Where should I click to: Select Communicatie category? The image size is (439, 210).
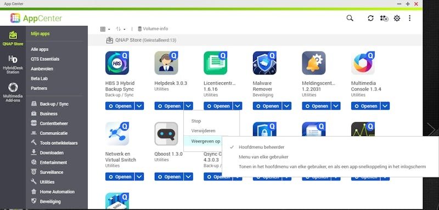(49, 133)
